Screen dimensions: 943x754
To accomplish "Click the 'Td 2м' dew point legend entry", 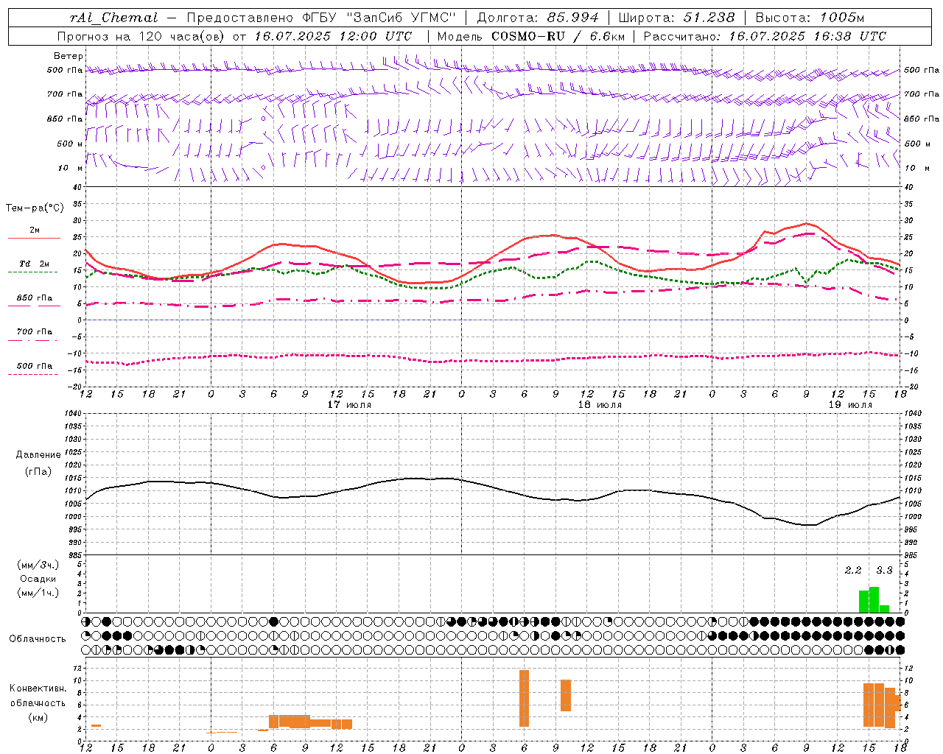I will pyautogui.click(x=34, y=264).
